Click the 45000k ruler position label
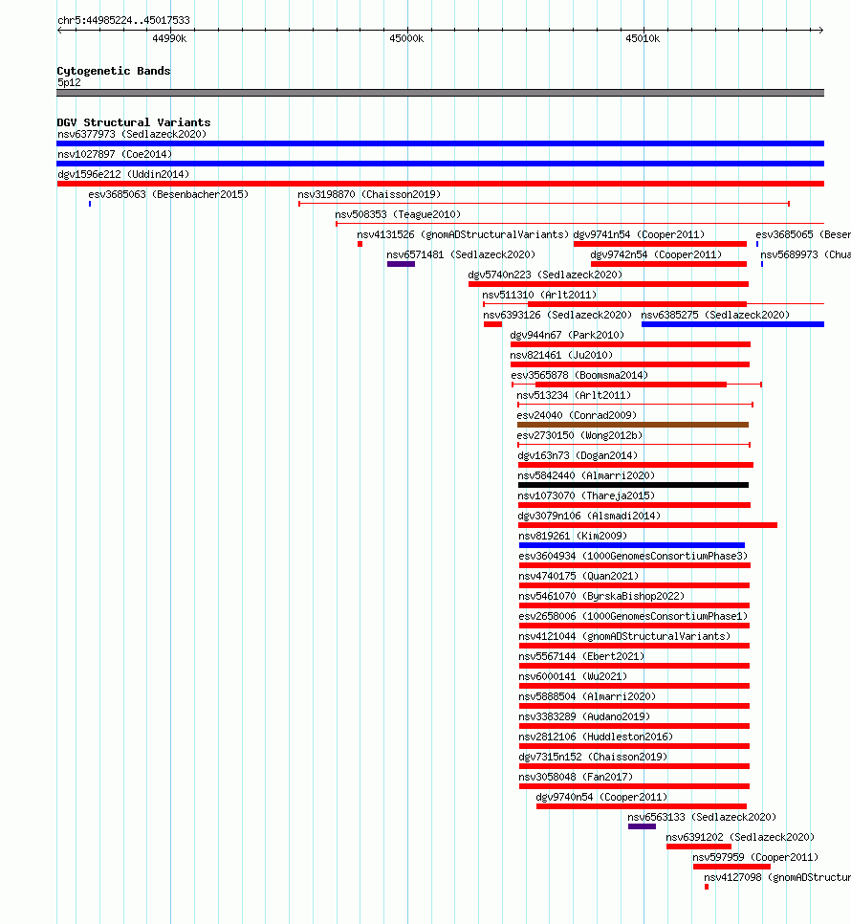Screen dimensions: 851x924 tap(406, 38)
